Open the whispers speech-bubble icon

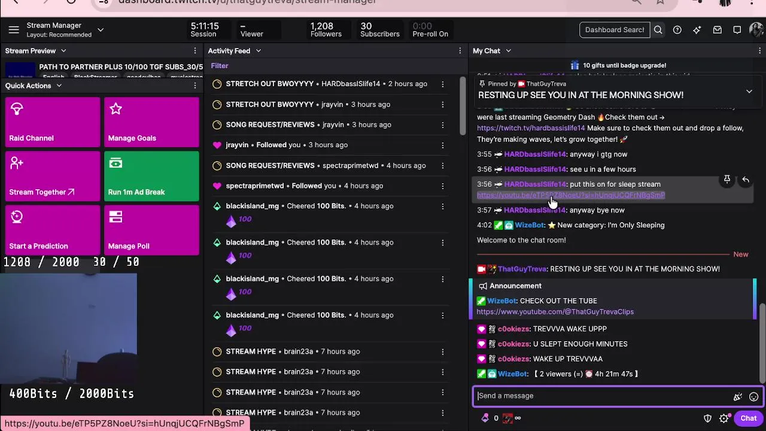coord(737,30)
